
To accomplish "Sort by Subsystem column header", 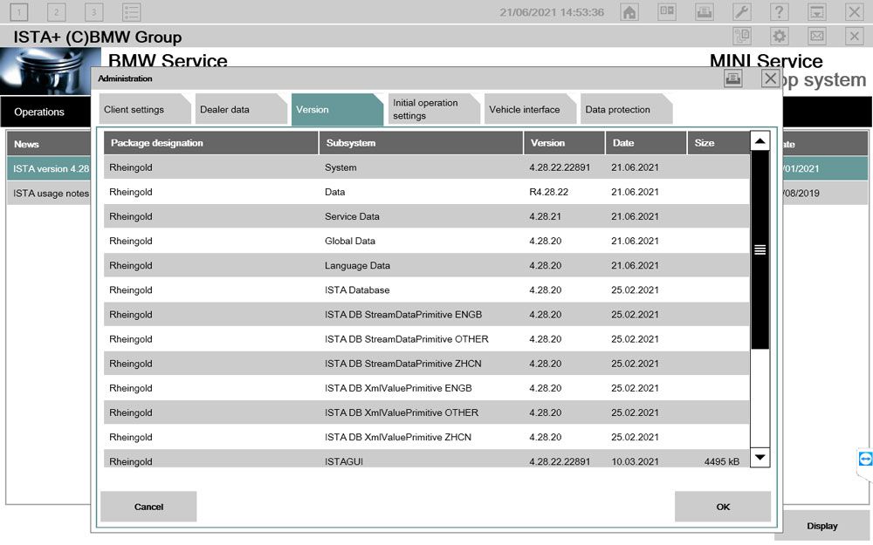I will [x=421, y=143].
